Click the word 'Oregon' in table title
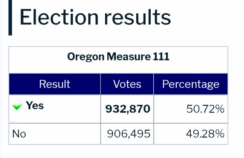Image resolution: width=244 pixels, height=158 pixels. pyautogui.click(x=86, y=57)
